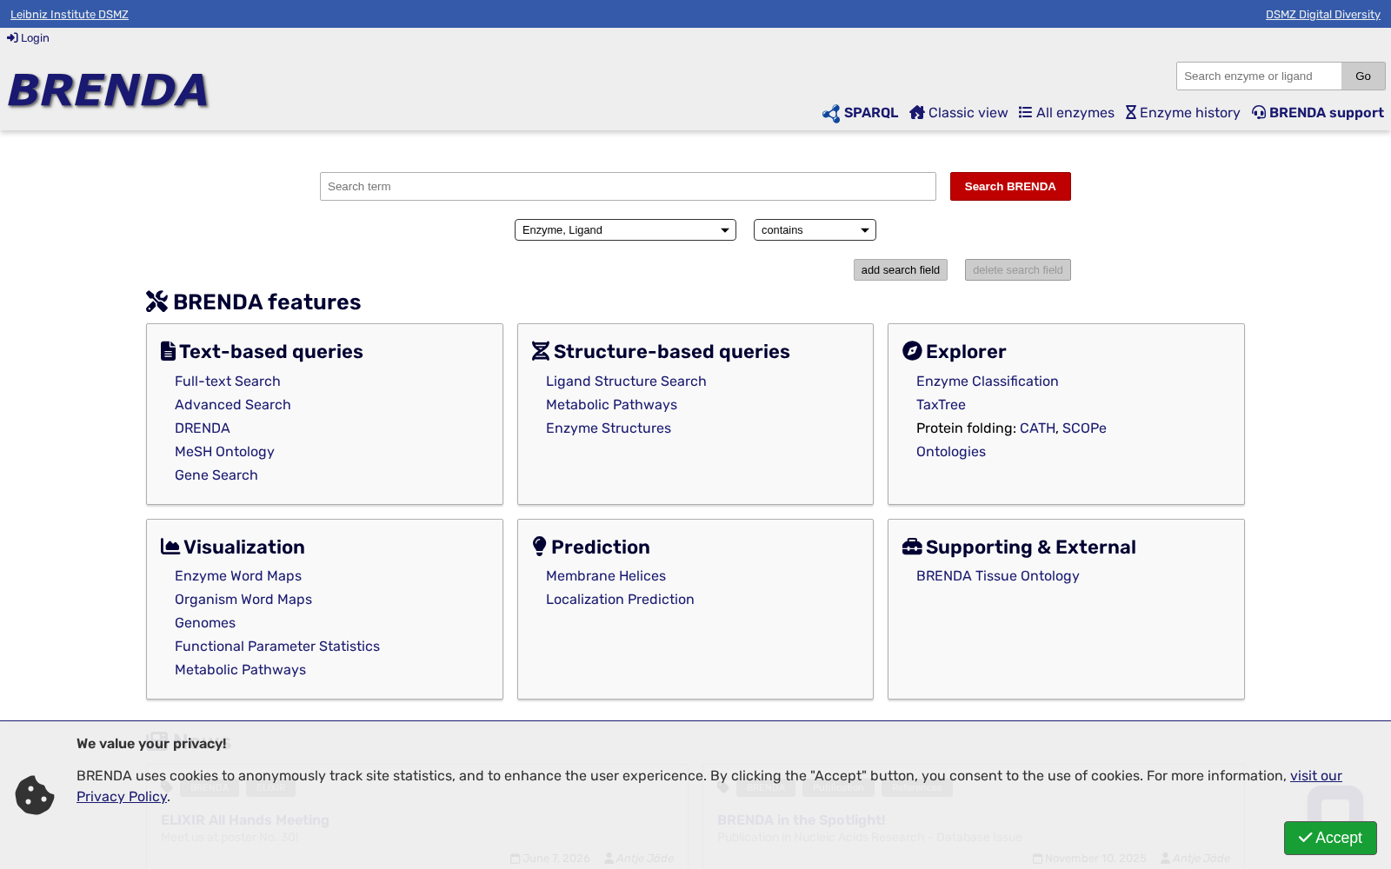Image resolution: width=1391 pixels, height=869 pixels.
Task: Click the Login arrow icon
Action: coord(12,38)
